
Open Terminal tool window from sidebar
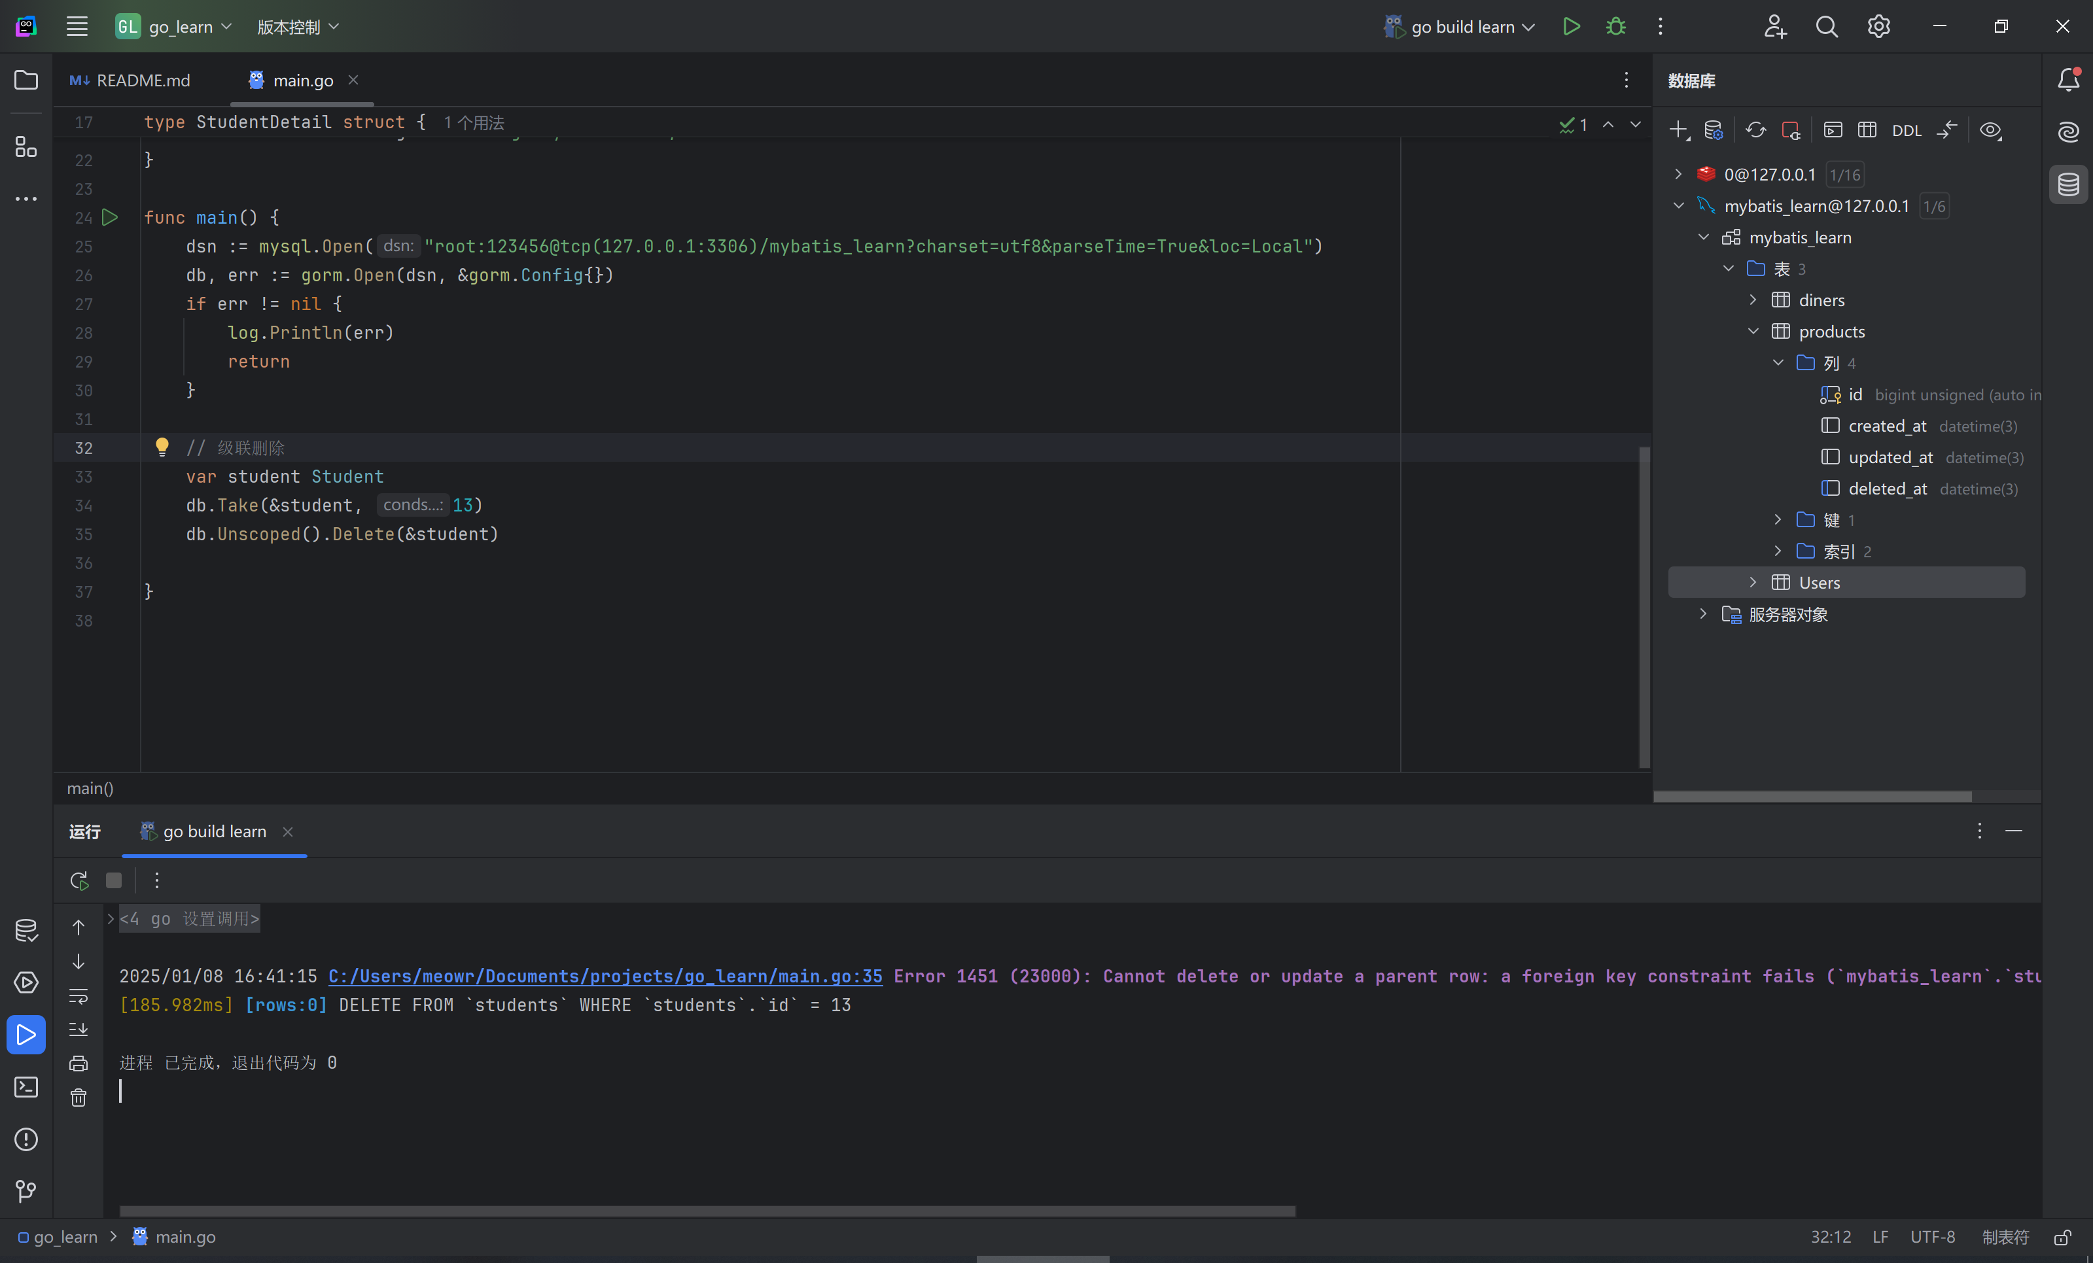click(x=26, y=1087)
